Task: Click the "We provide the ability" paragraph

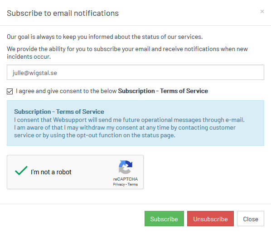Action: click(x=127, y=53)
